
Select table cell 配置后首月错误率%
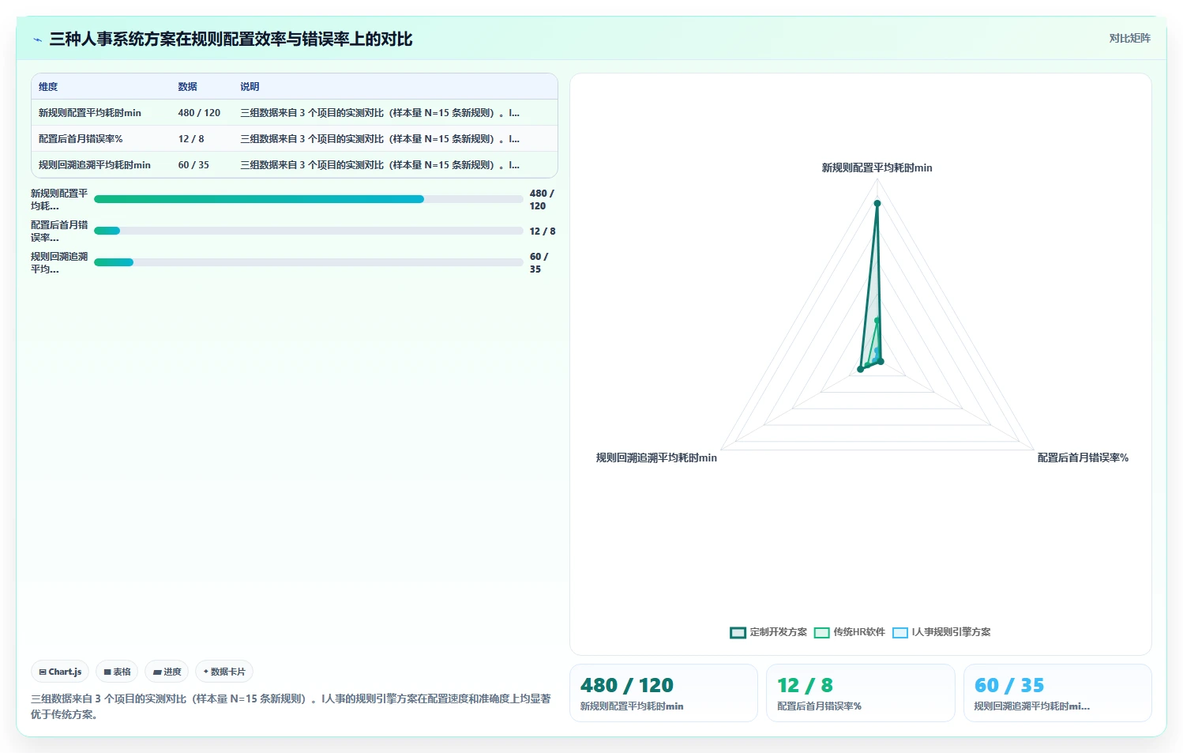[x=81, y=139]
